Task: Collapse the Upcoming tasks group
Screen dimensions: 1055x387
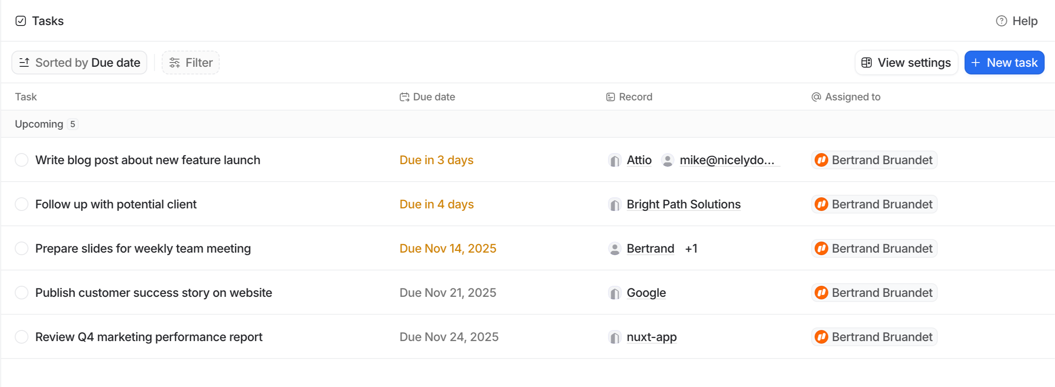Action: [39, 124]
